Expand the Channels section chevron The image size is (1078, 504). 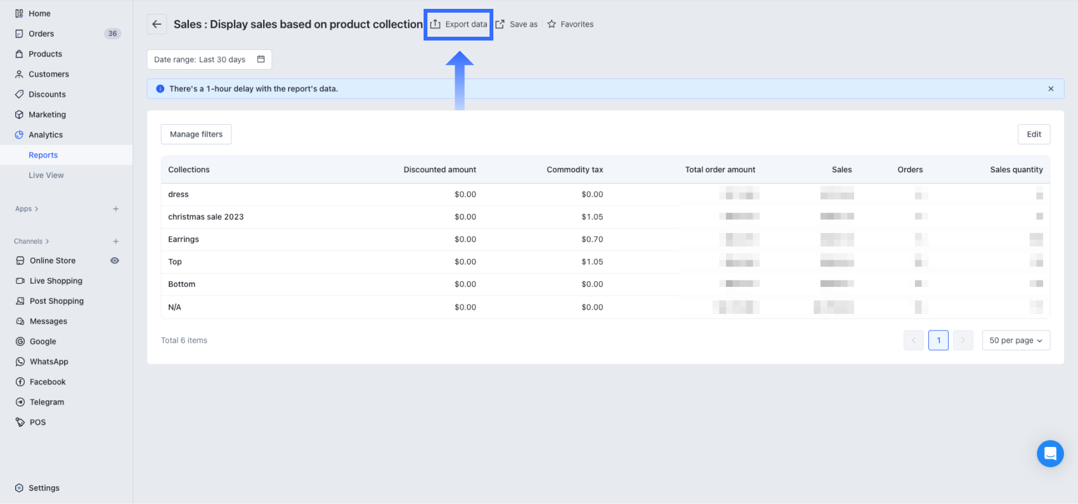(x=48, y=241)
